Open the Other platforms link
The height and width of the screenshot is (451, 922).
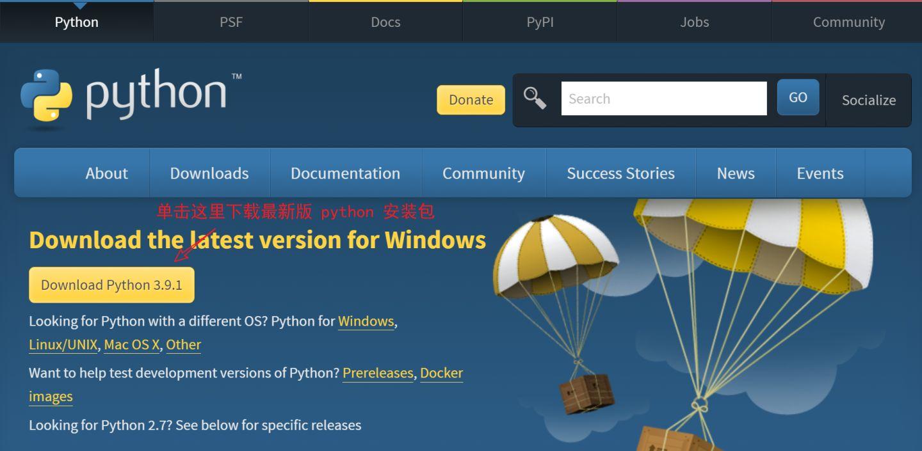pos(183,345)
